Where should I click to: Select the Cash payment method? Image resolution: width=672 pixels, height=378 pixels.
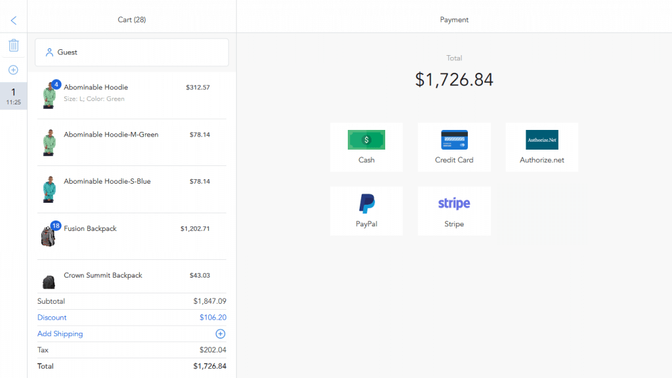click(x=366, y=146)
